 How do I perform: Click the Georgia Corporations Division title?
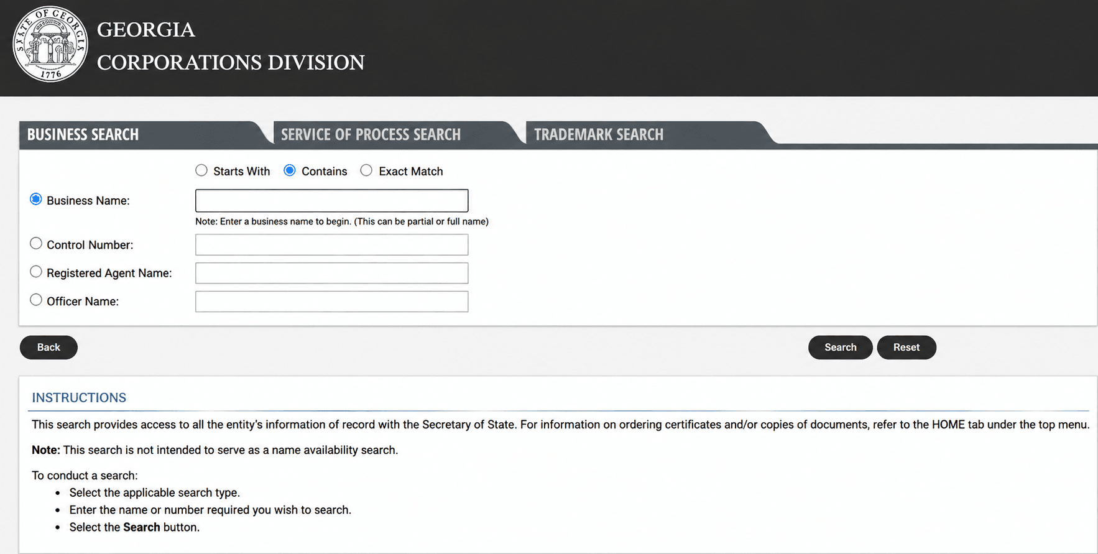click(231, 46)
